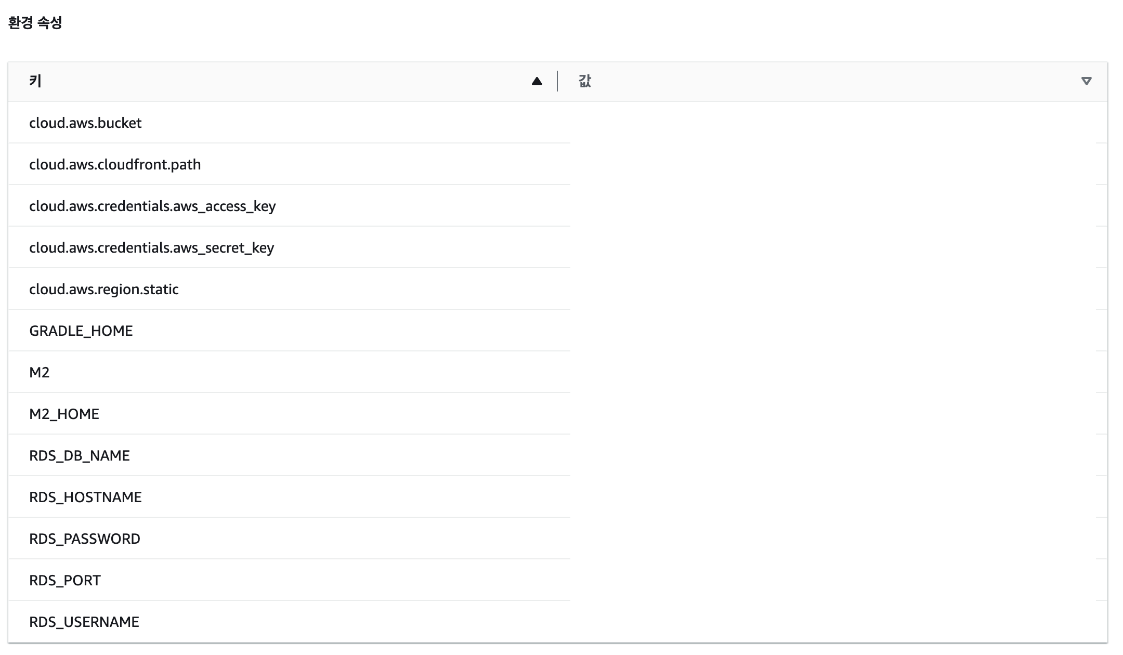Click the 키 column header
Image resolution: width=1123 pixels, height=655 pixels.
tap(35, 81)
